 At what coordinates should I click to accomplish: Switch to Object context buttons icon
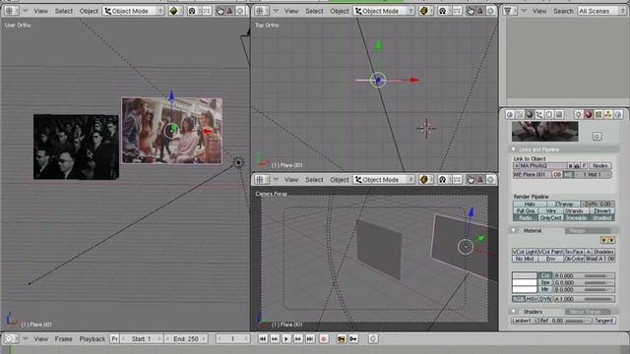pyautogui.click(x=539, y=115)
